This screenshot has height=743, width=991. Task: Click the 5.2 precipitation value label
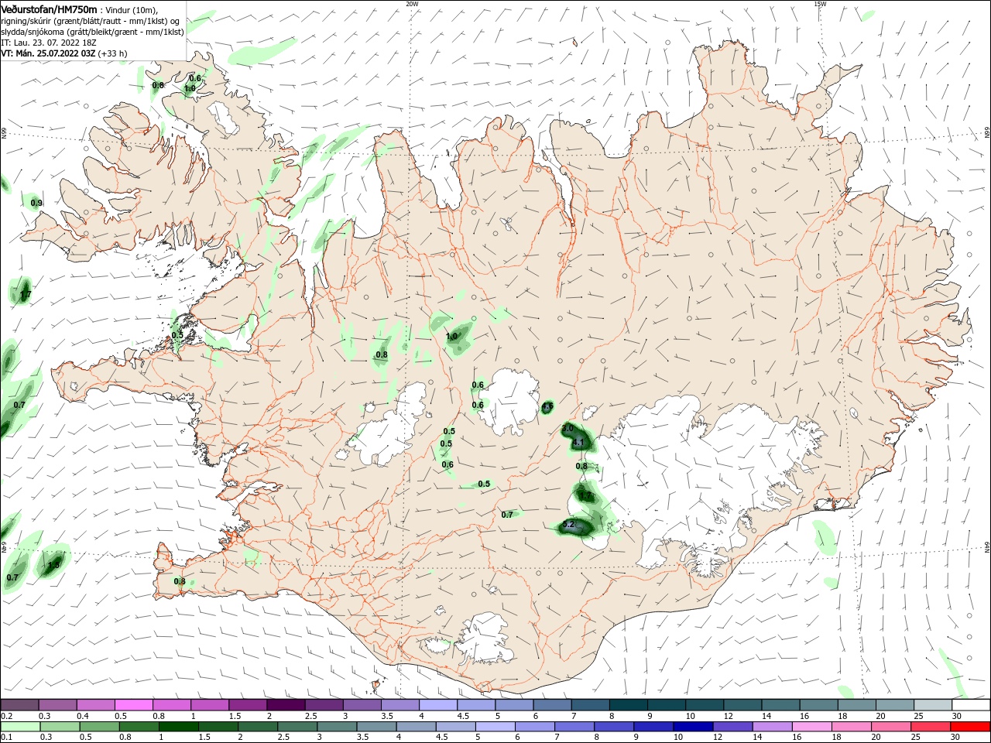[568, 524]
